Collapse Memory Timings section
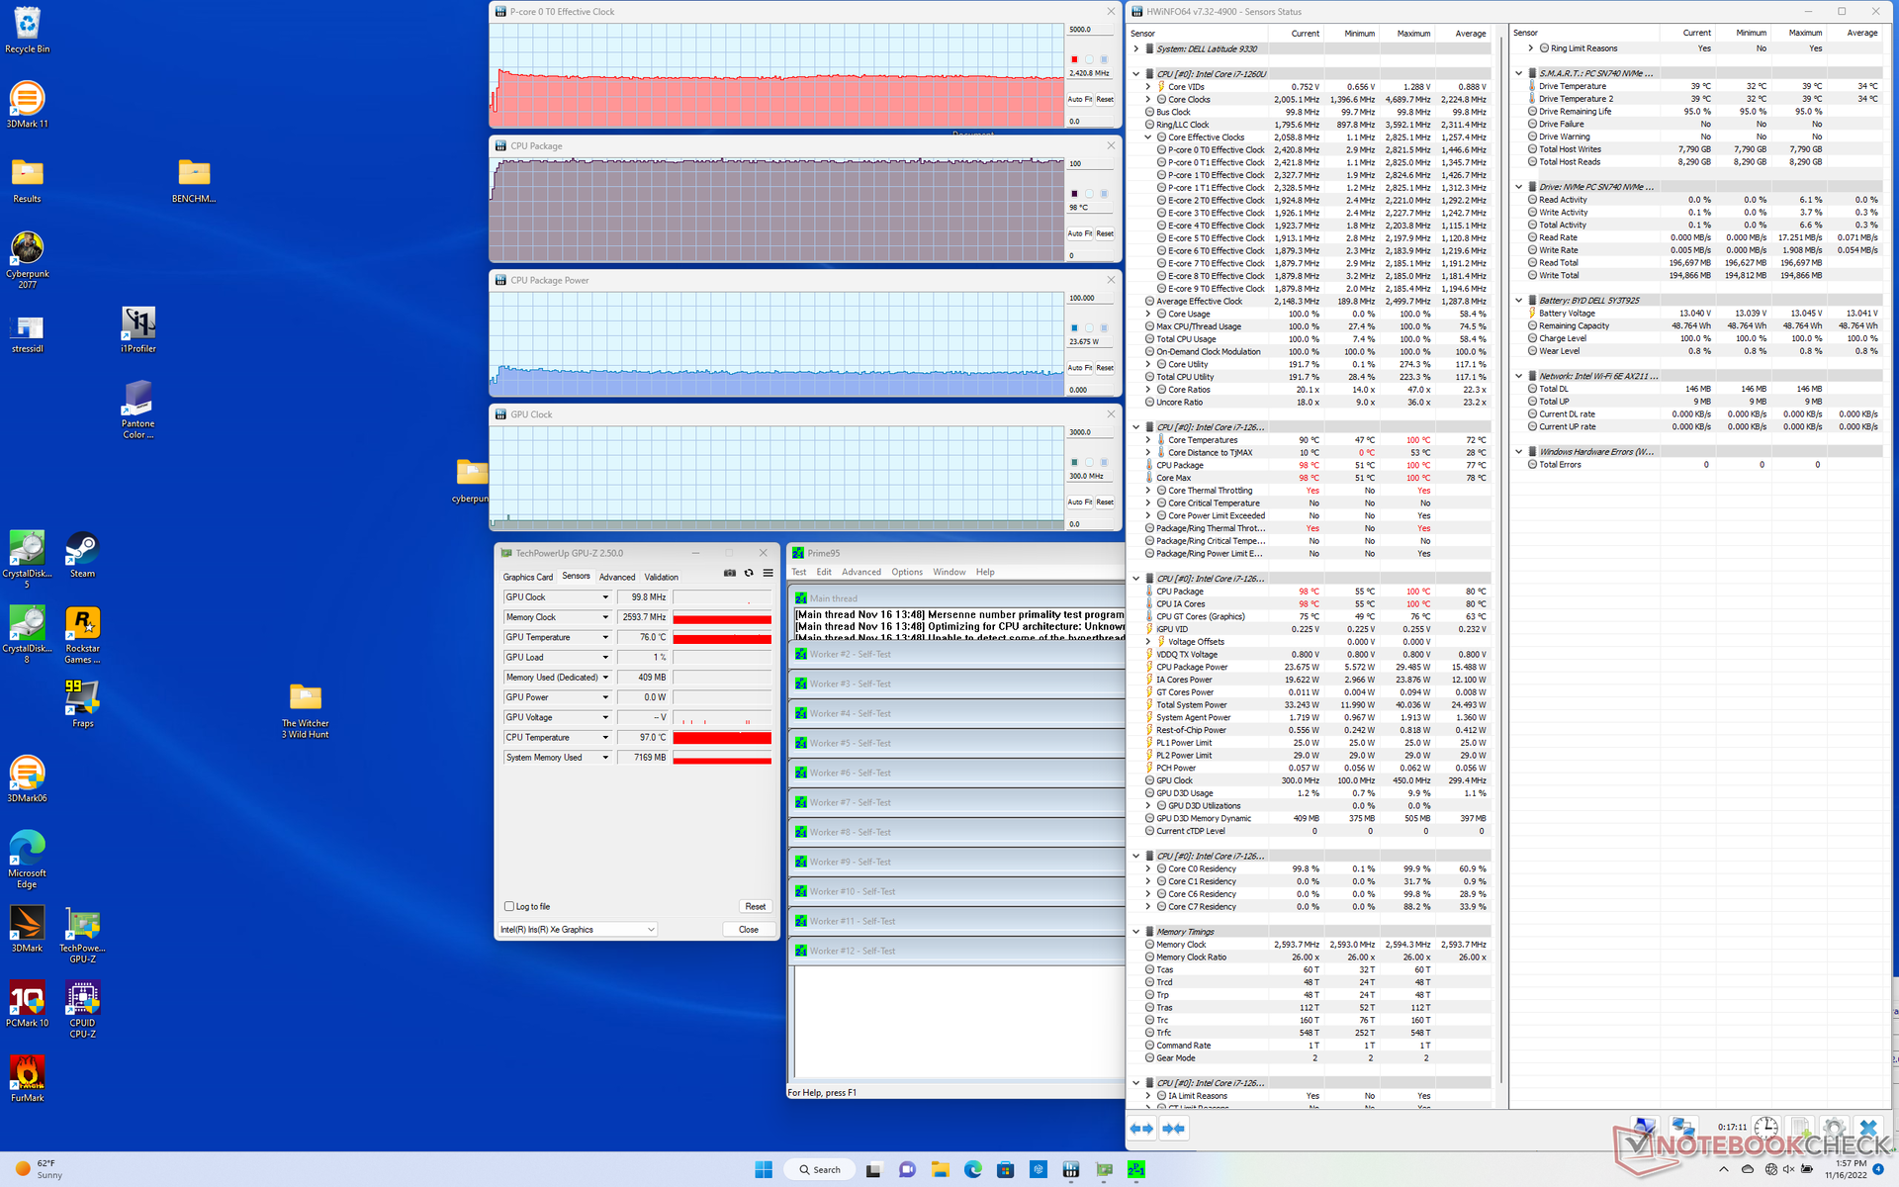Viewport: 1899px width, 1187px height. [x=1136, y=932]
